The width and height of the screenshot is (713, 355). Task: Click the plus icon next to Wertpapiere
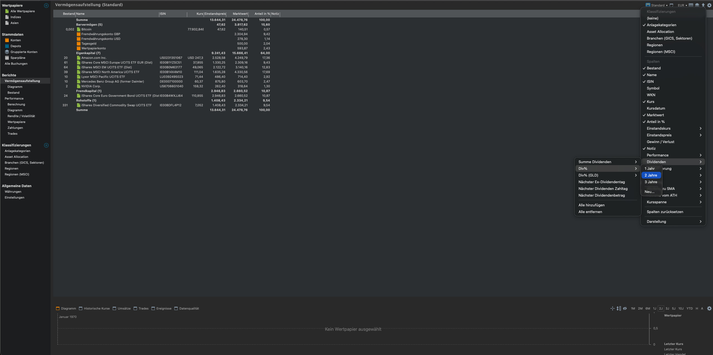[46, 6]
